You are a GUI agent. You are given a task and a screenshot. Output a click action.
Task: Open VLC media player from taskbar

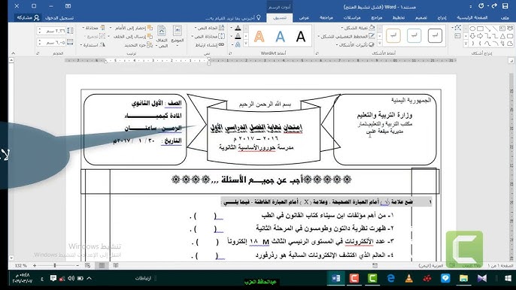pyautogui.click(x=408, y=279)
